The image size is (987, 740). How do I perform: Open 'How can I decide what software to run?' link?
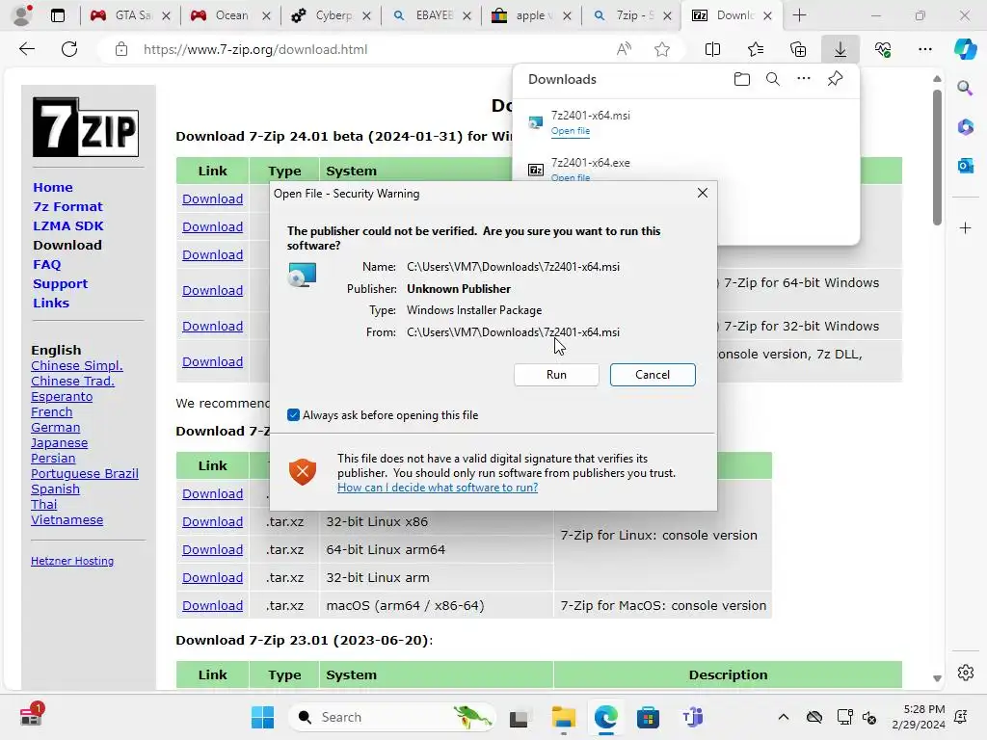(438, 487)
